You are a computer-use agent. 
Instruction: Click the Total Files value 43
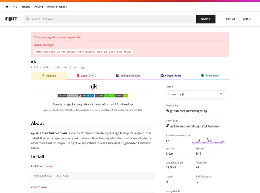(x=198, y=167)
